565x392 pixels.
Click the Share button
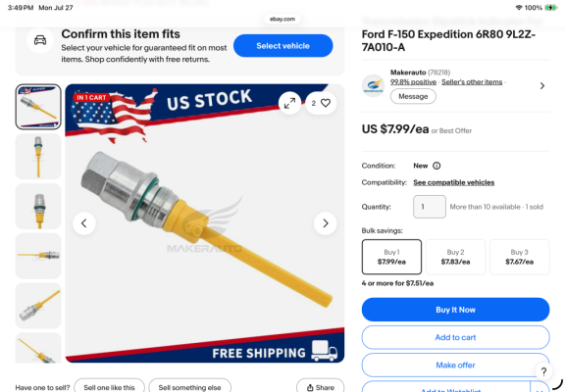click(321, 386)
